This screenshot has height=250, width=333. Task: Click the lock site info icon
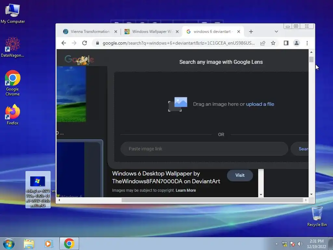pos(98,43)
